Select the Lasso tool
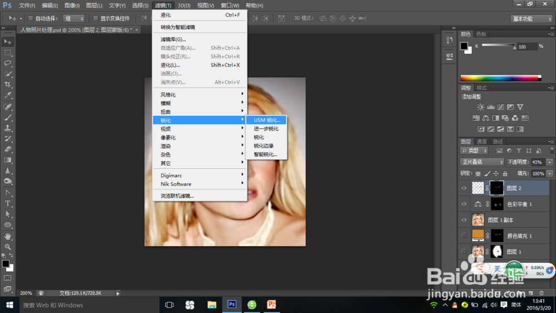The height and width of the screenshot is (313, 556). pyautogui.click(x=8, y=63)
